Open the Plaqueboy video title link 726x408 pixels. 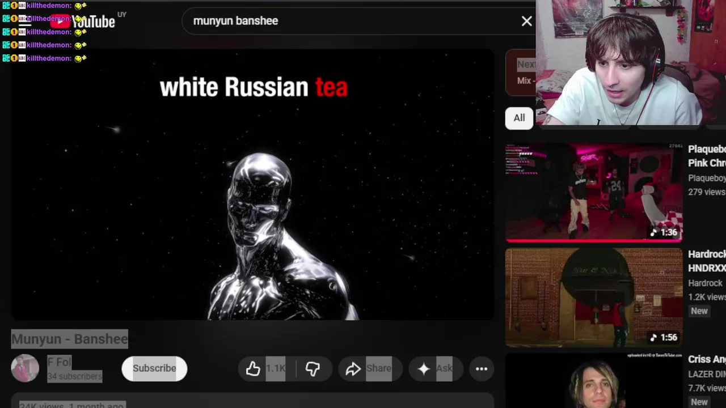(x=707, y=156)
